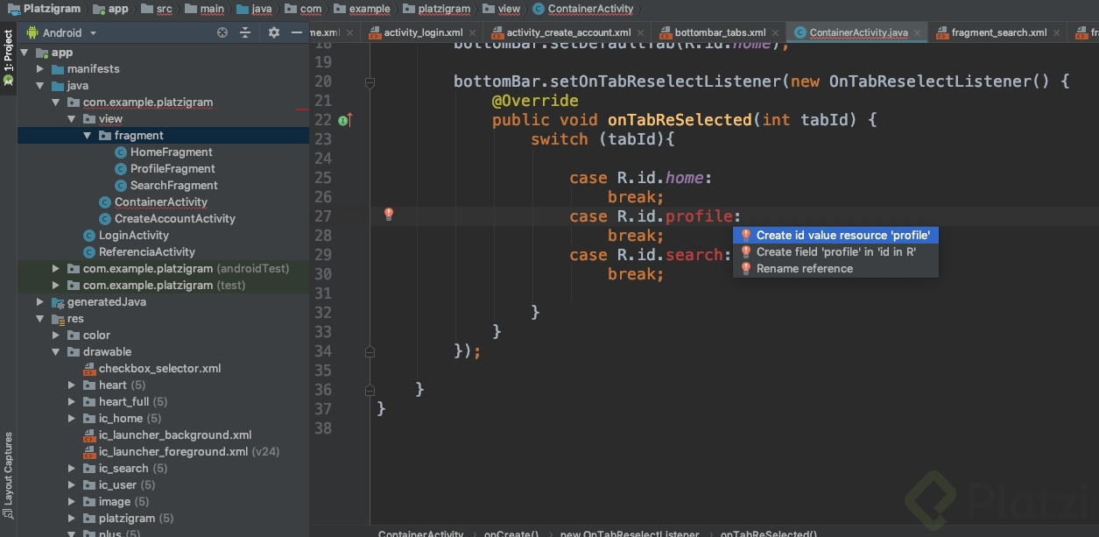Open the 1: Project tool window button
Viewport: 1099px width, 537px height.
click(8, 57)
